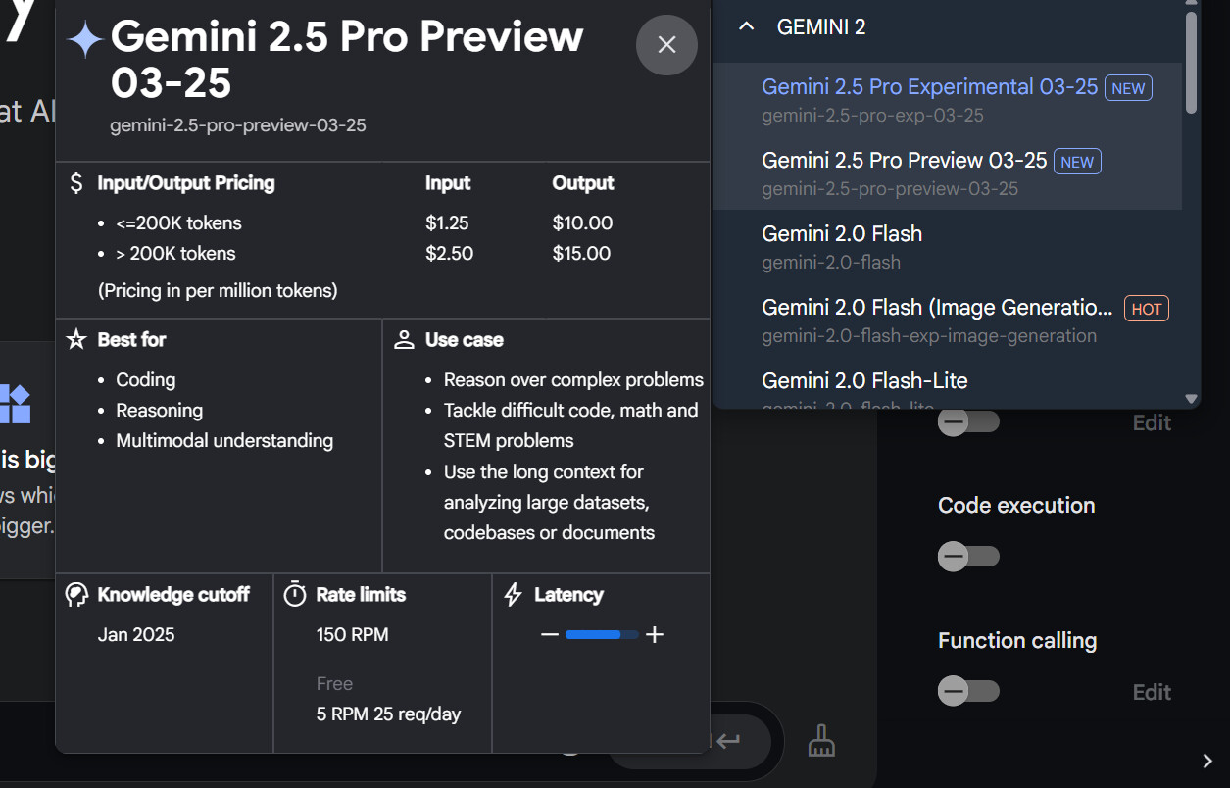Click the Best for star icon
The height and width of the screenshot is (788, 1230).
click(76, 340)
